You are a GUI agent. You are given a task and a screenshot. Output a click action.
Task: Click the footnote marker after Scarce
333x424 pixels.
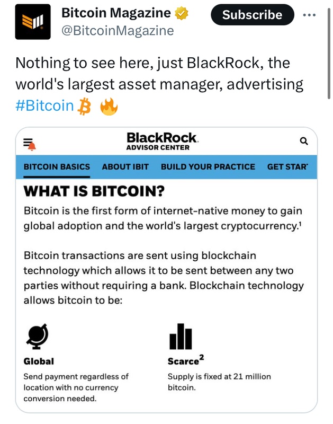point(202,357)
